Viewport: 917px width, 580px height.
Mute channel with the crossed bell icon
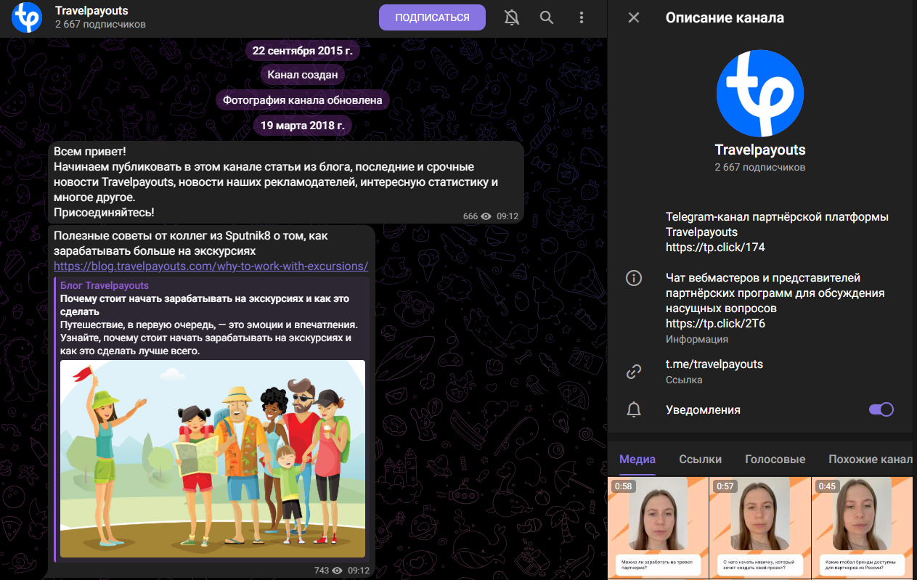(511, 17)
